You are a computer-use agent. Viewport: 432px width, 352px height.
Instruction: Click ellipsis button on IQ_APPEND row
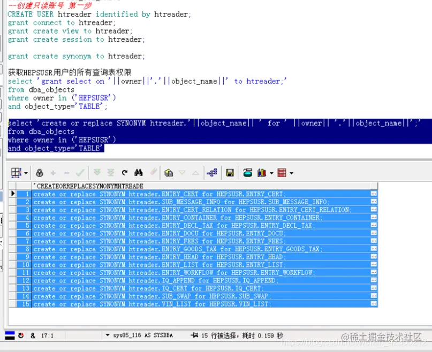point(374,280)
